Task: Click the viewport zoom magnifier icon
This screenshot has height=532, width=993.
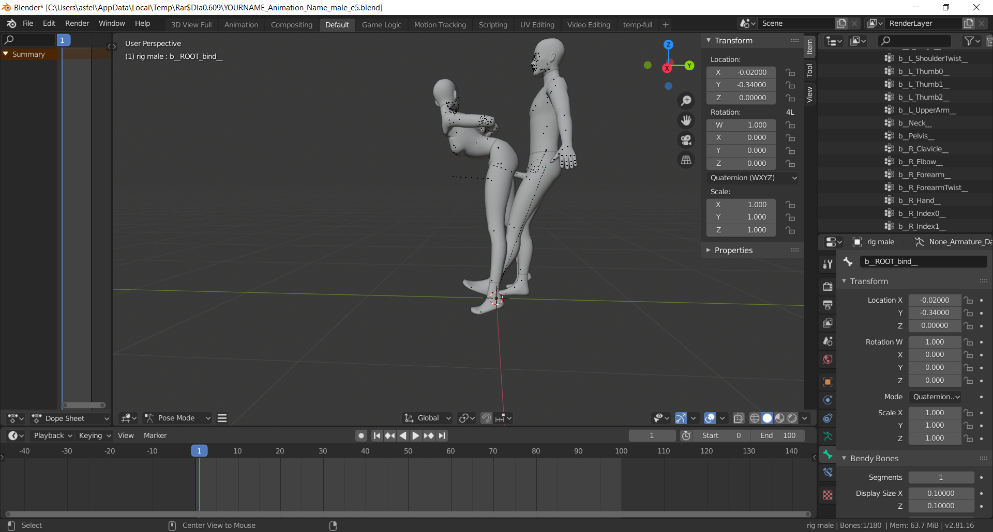Action: 686,101
